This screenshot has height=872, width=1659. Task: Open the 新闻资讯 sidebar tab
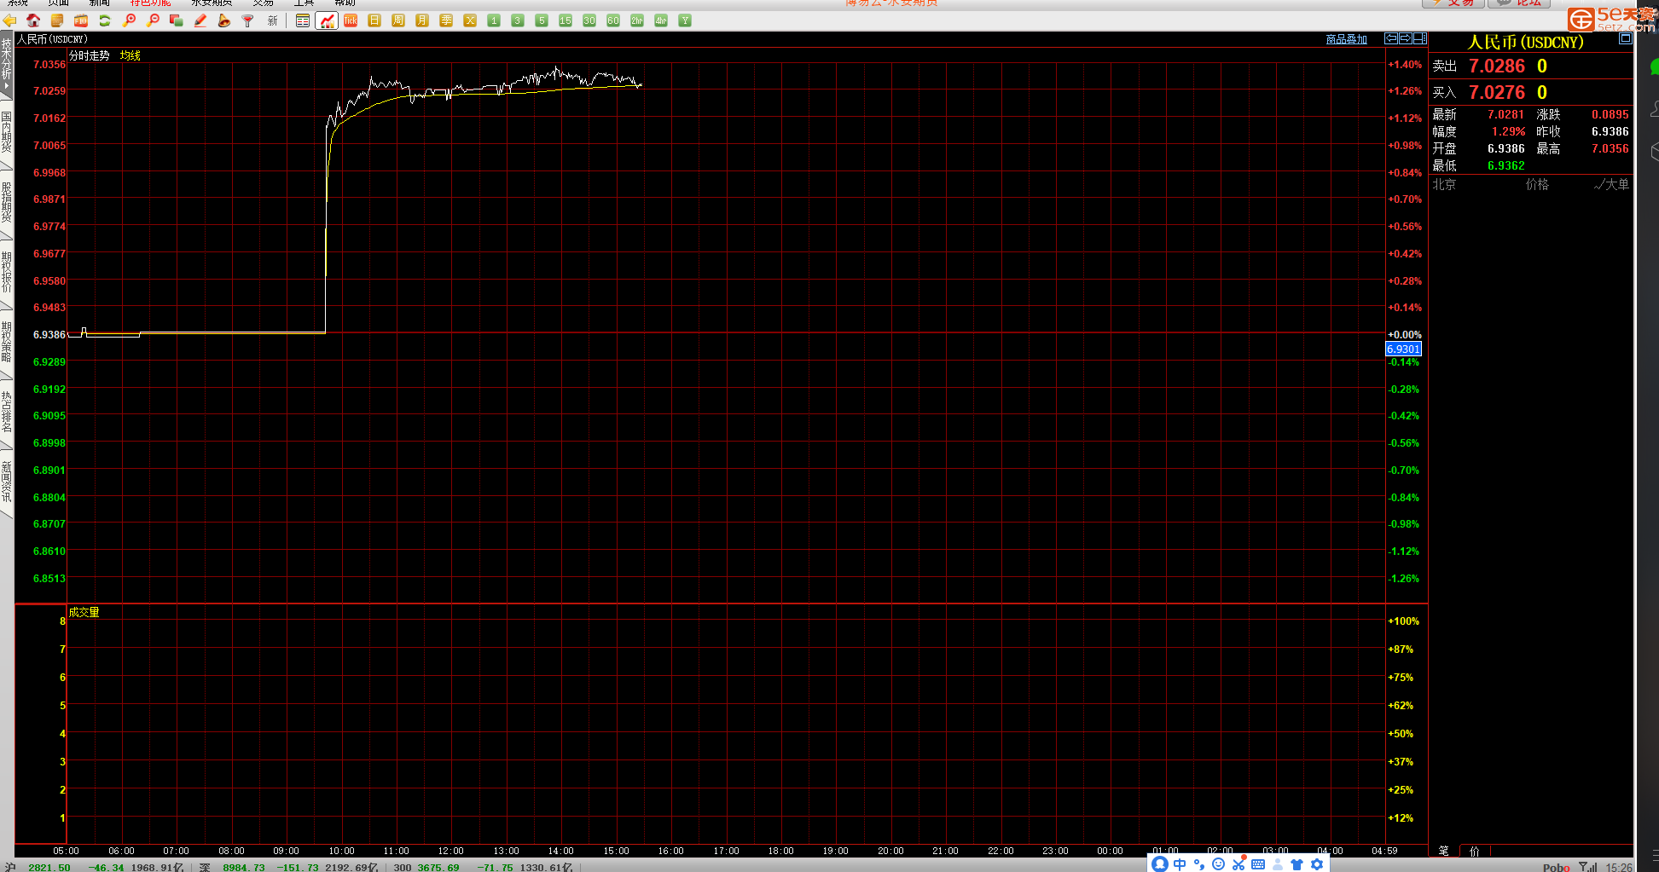(7, 482)
